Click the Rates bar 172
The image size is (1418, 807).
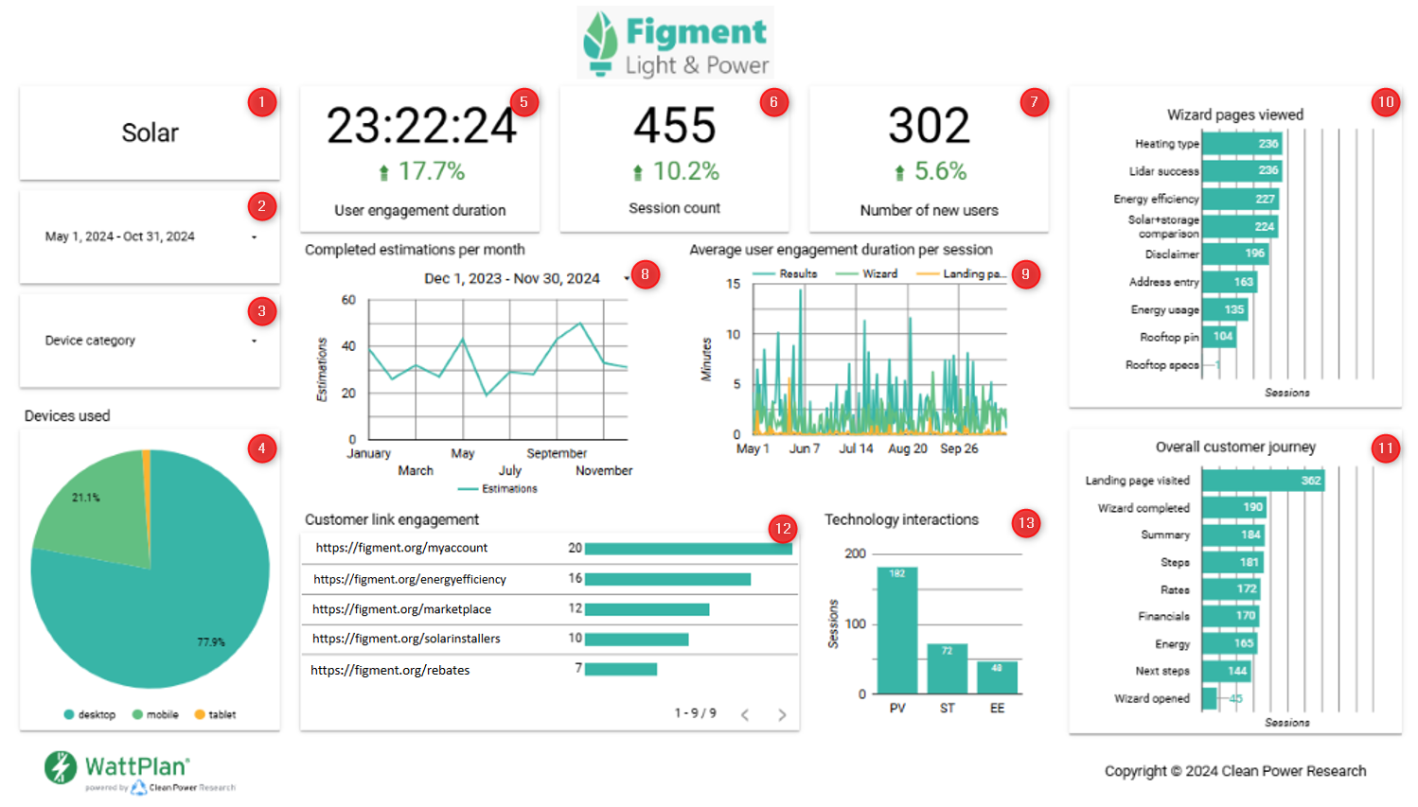click(x=1232, y=588)
